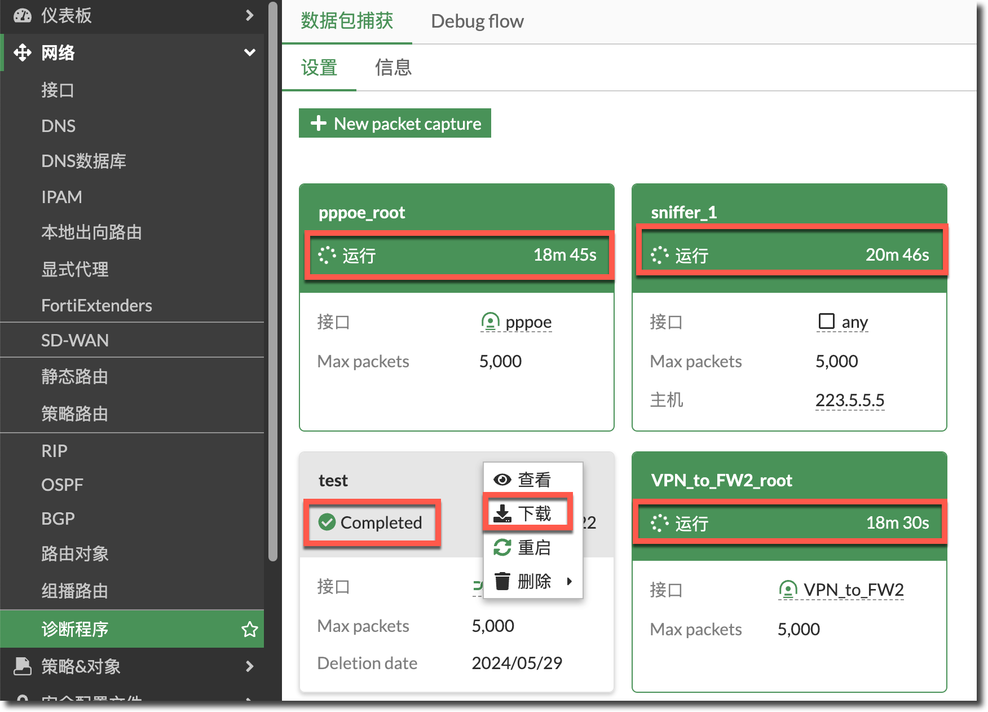The width and height of the screenshot is (988, 712).
Task: Select 下载 from the context menu
Action: [x=528, y=513]
